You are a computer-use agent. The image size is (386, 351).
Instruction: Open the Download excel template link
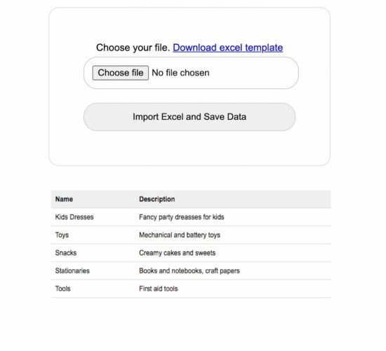227,48
